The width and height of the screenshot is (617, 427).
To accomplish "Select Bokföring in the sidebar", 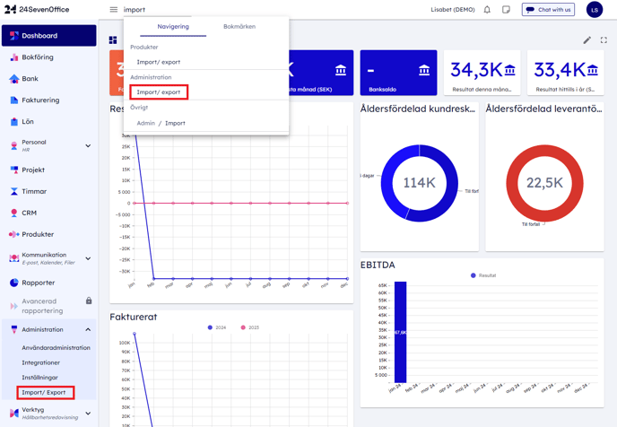I will [38, 57].
